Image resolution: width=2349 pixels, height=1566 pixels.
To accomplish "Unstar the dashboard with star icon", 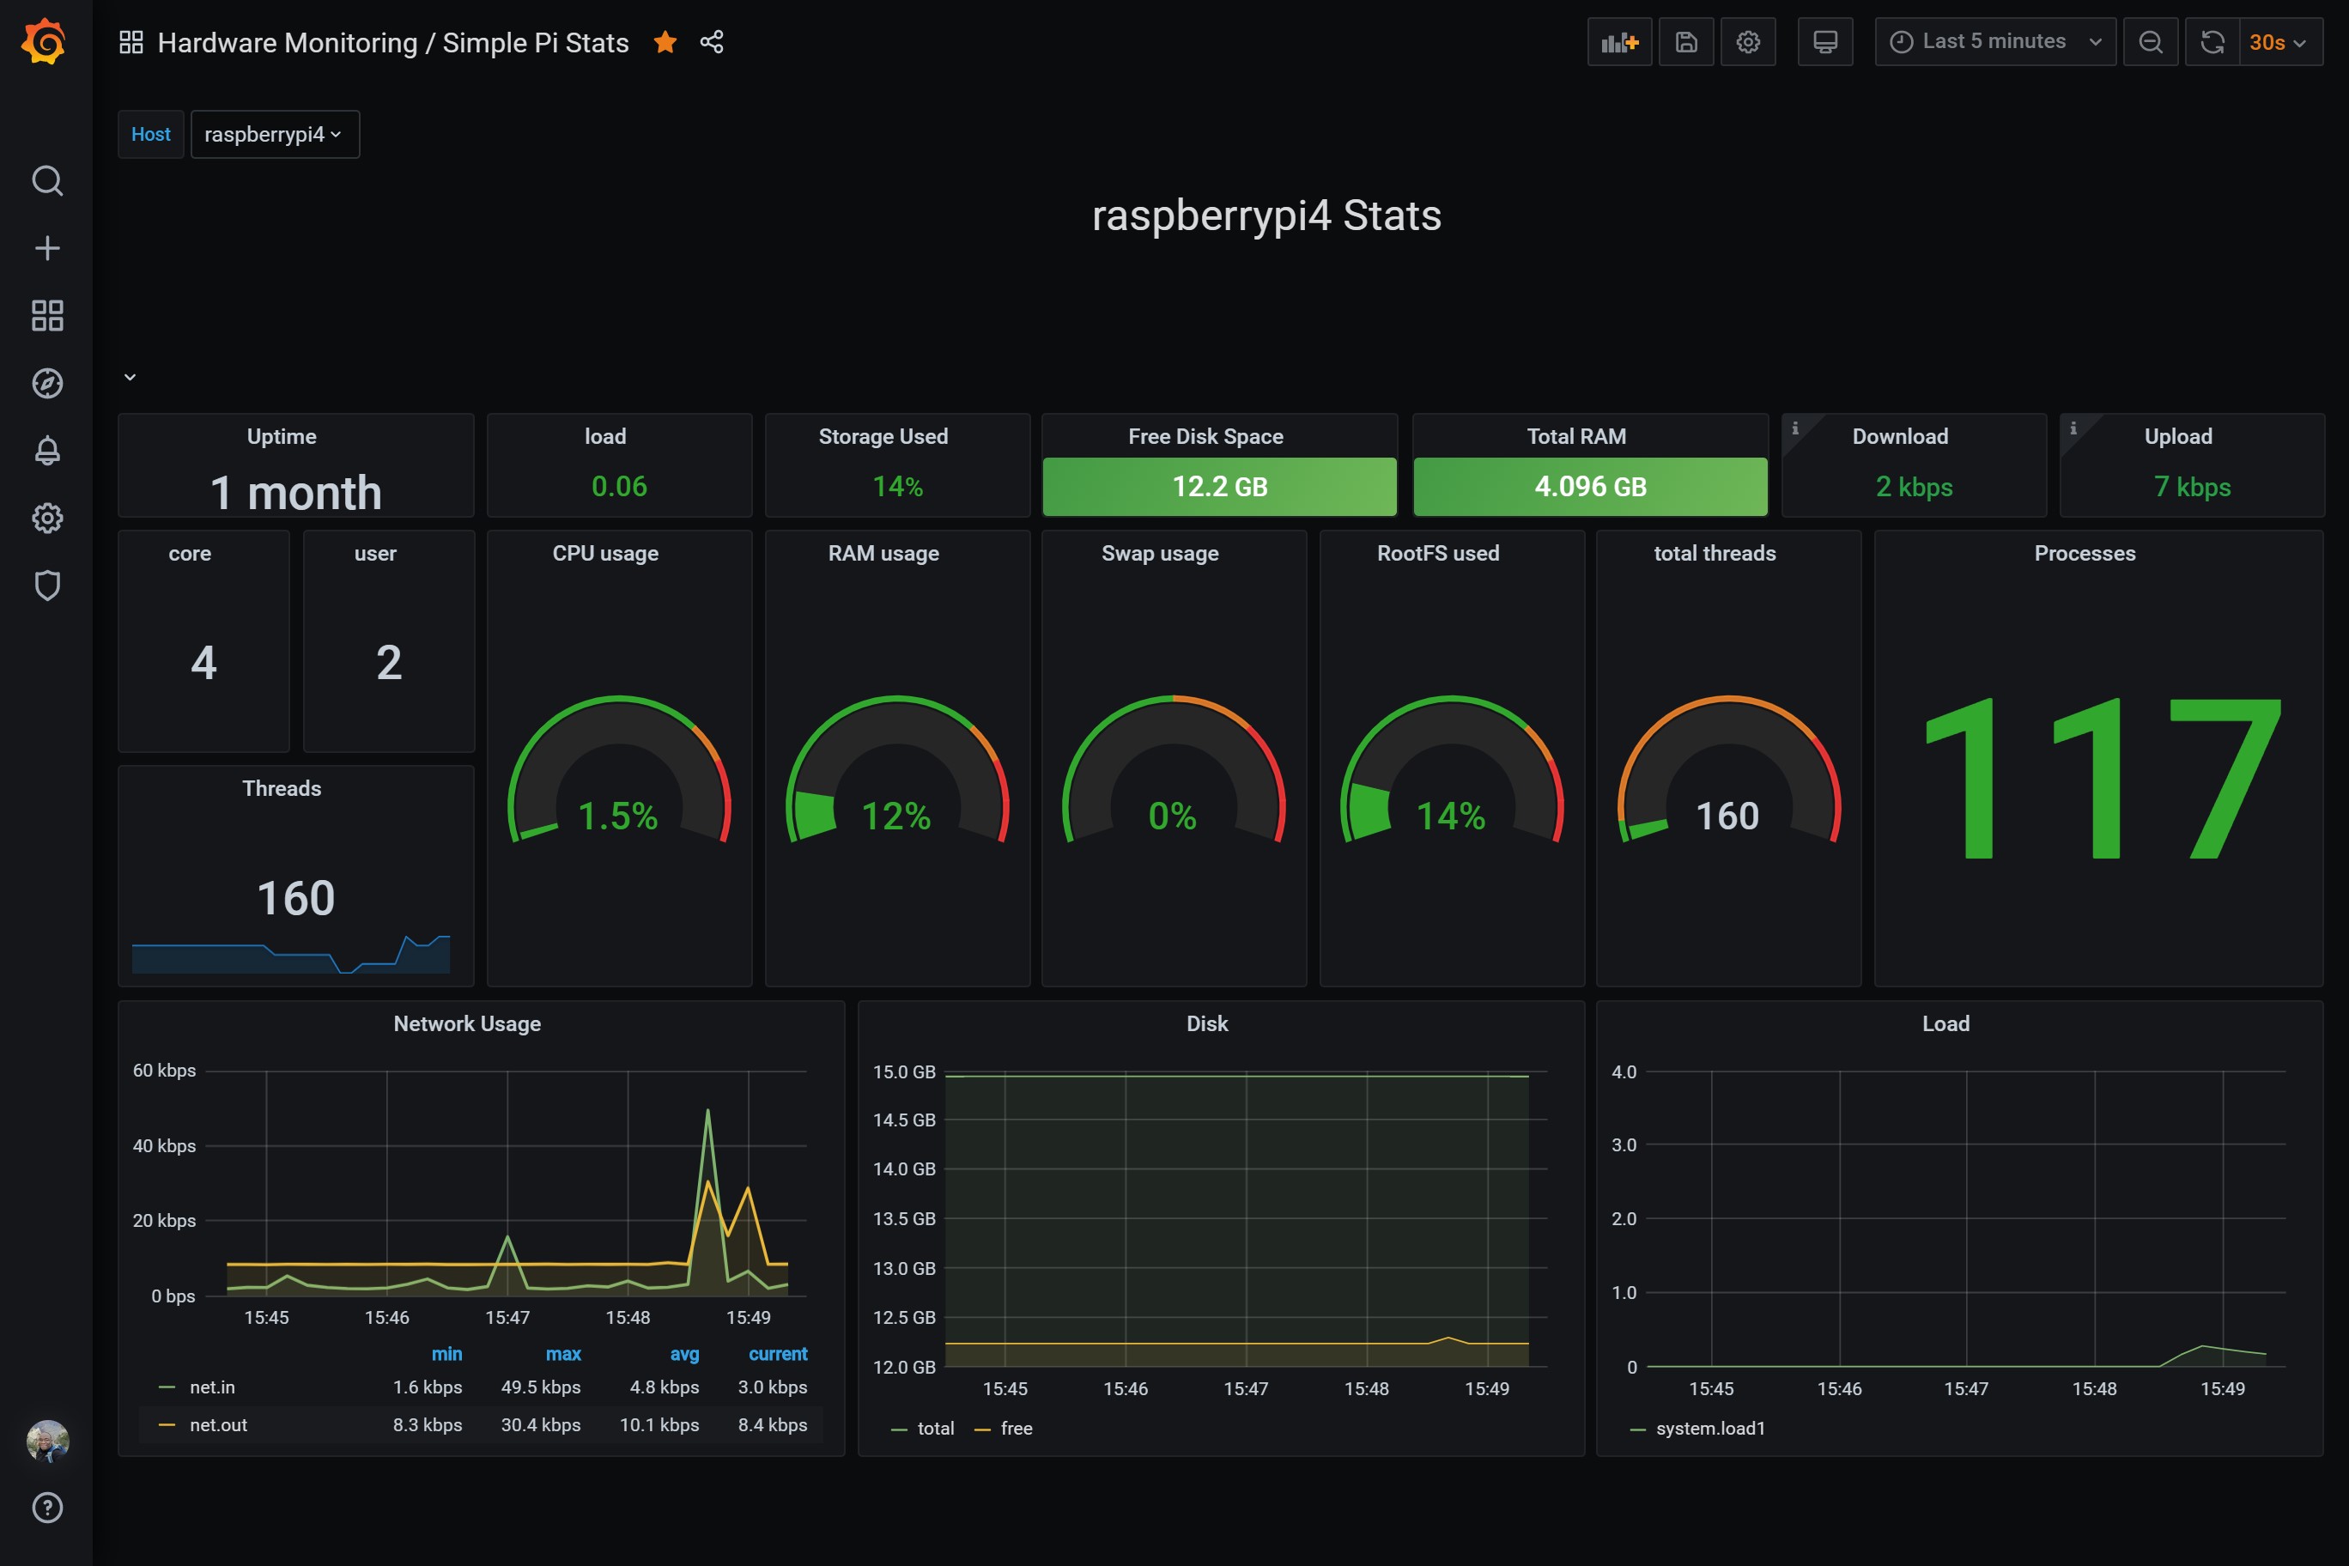I will pos(665,42).
